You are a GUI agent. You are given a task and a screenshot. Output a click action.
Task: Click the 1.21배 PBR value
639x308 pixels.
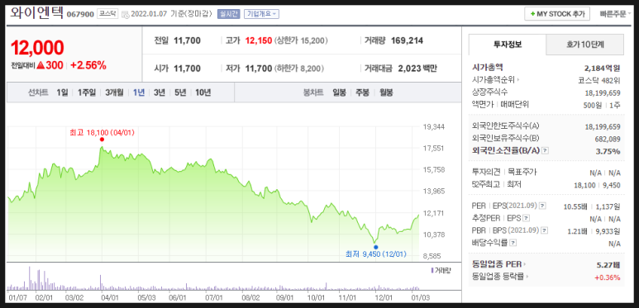point(577,231)
